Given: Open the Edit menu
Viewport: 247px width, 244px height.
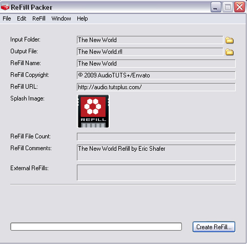Looking at the screenshot, I should tap(22, 18).
